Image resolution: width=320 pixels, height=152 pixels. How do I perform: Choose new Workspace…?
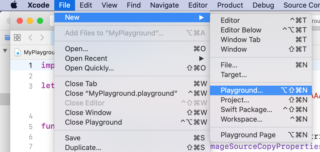(261, 119)
